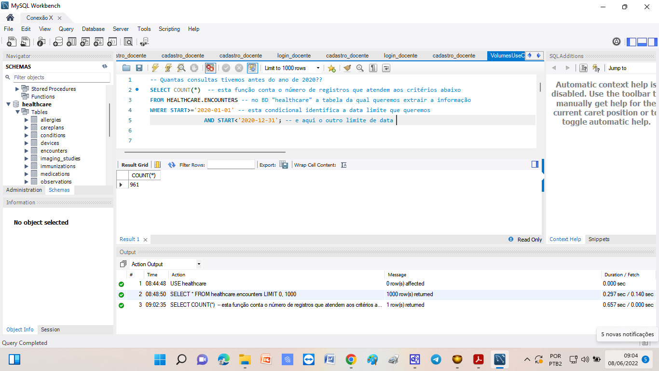Add the star Save Snippet icon
The image size is (659, 371).
(331, 68)
